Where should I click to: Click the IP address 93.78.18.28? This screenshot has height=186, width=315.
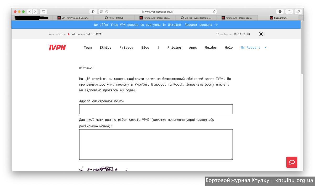click(x=242, y=34)
